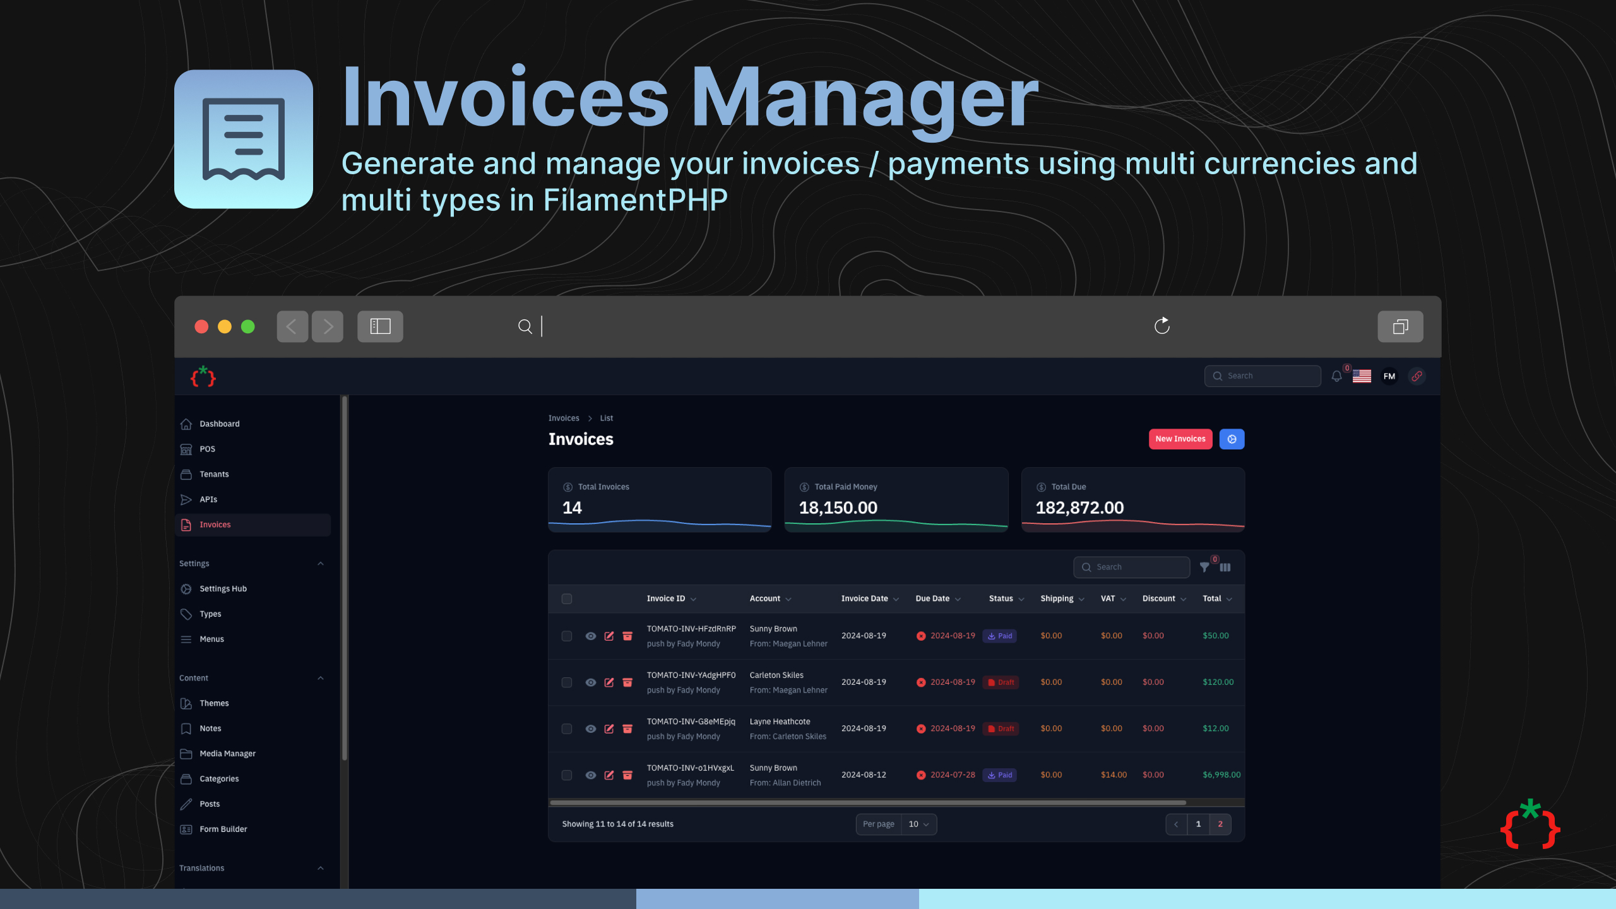Open the notification bell
1616x909 pixels.
tap(1336, 376)
